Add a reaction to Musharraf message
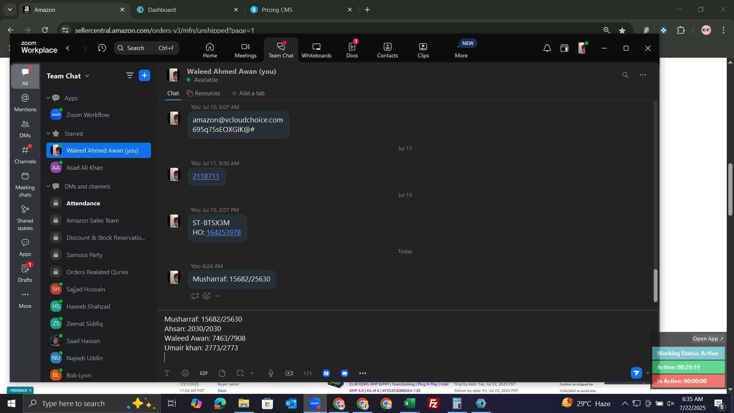 pyautogui.click(x=206, y=296)
